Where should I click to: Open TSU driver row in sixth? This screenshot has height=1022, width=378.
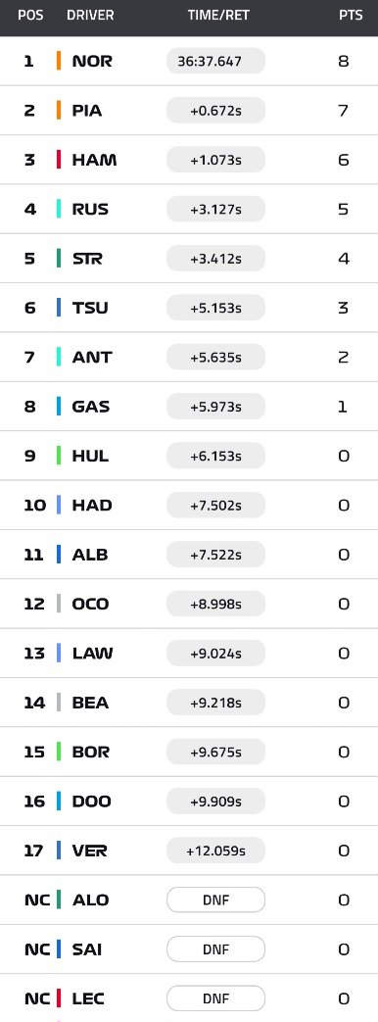click(189, 308)
